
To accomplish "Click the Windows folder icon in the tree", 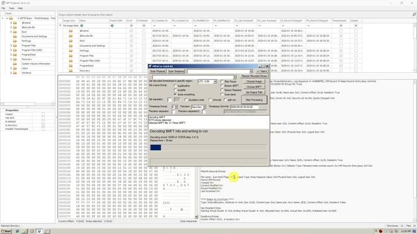I will [x=15, y=73].
